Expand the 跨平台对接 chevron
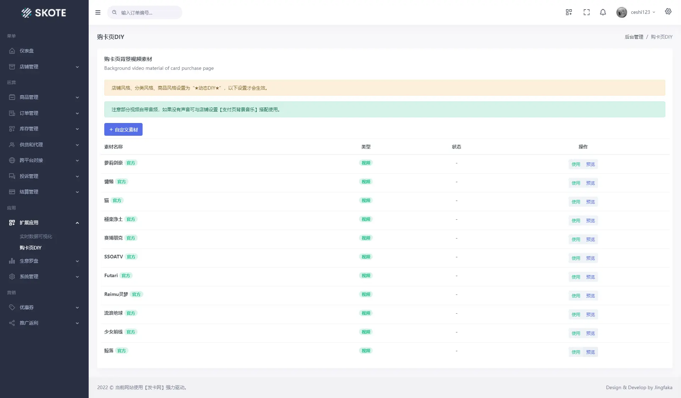 click(77, 161)
